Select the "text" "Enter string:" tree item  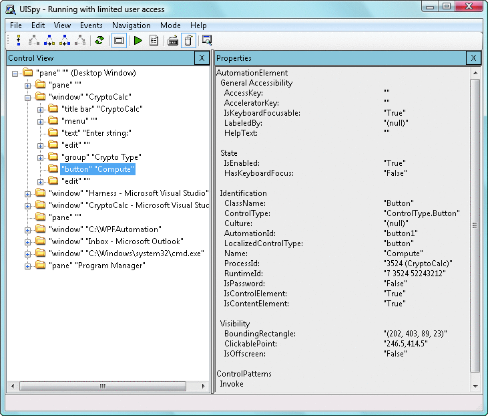pos(96,133)
